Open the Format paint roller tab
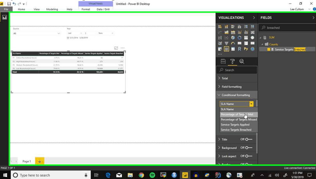This screenshot has height=179, width=316. pyautogui.click(x=232, y=61)
